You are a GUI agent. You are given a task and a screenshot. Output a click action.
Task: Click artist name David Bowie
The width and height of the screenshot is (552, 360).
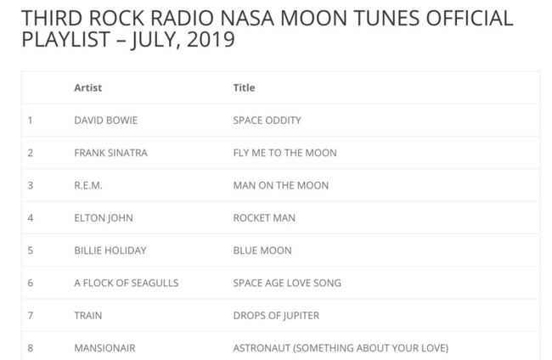[105, 121]
